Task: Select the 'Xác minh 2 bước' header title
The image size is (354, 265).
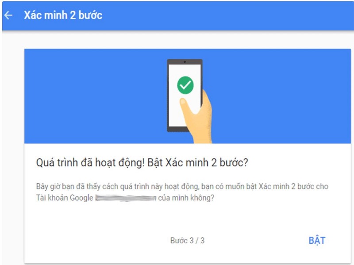Action: (63, 15)
